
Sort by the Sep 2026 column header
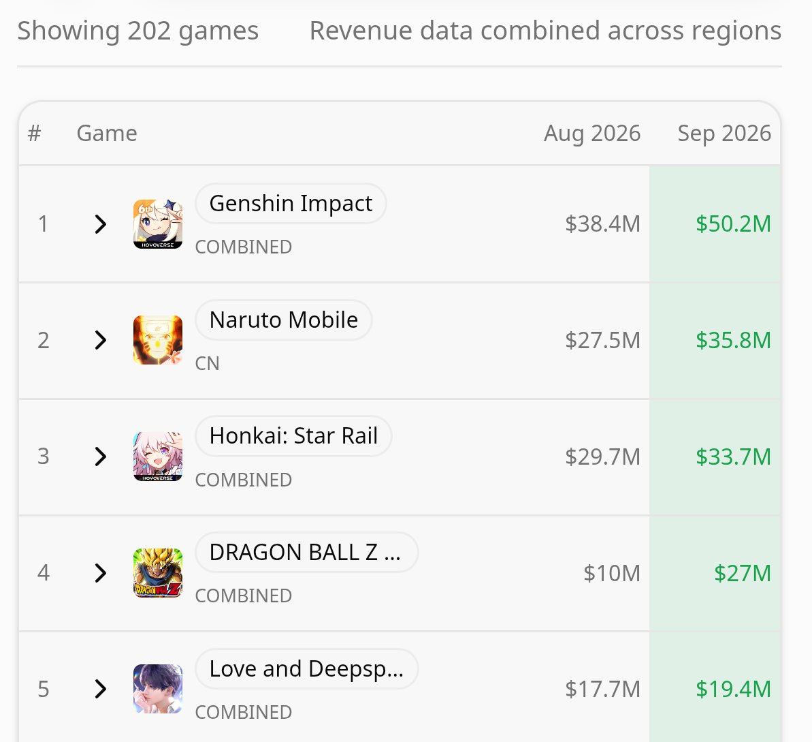(x=724, y=134)
